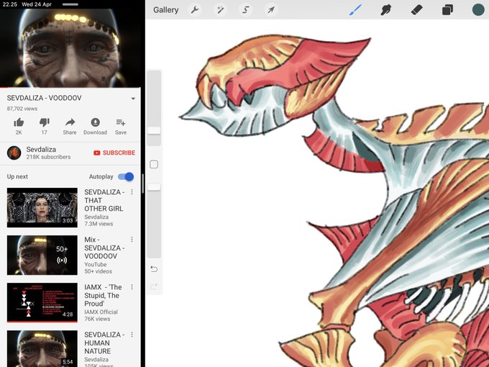The height and width of the screenshot is (367, 489).
Task: Activate the Transform arrow tool
Action: coord(270,10)
